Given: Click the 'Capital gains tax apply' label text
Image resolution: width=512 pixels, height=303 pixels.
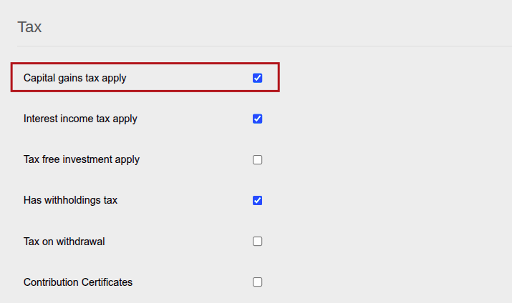Looking at the screenshot, I should coord(74,78).
